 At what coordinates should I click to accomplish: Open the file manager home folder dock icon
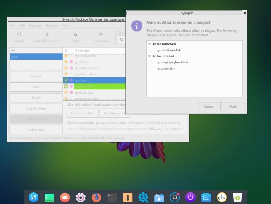point(159,198)
